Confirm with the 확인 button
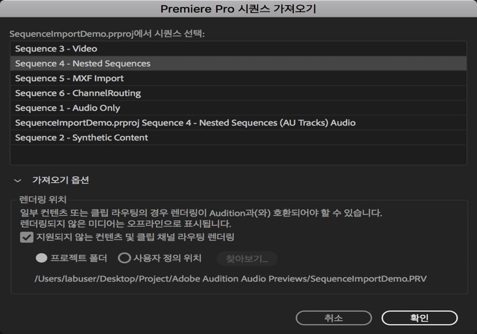 pyautogui.click(x=419, y=318)
